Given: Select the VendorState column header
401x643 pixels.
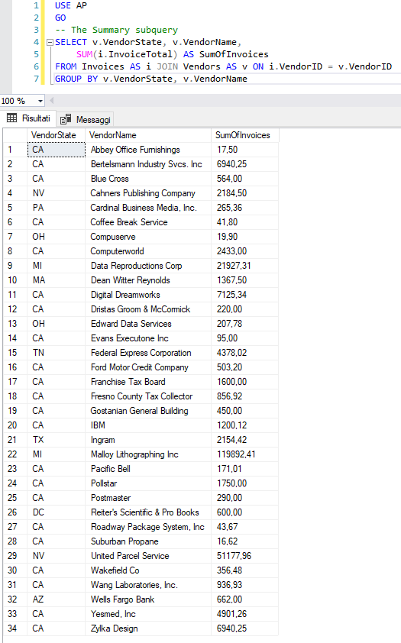Looking at the screenshot, I should tap(56, 135).
